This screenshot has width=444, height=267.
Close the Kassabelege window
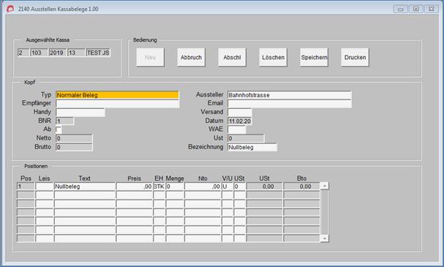pyautogui.click(x=432, y=9)
